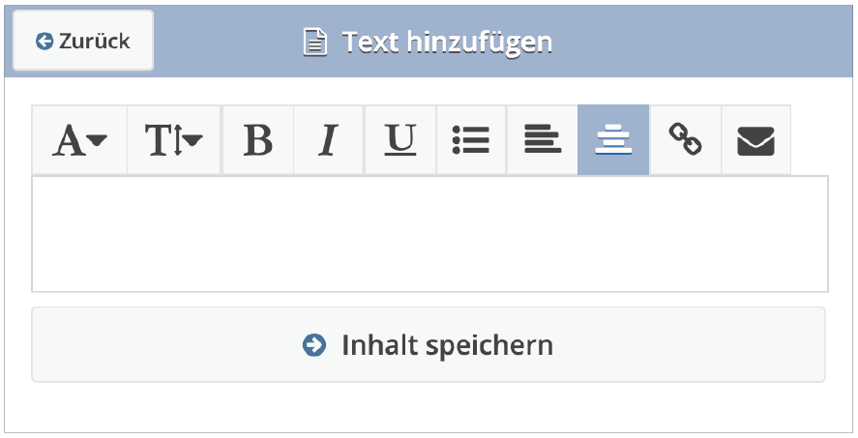Click the blue header bar

[696, 41]
